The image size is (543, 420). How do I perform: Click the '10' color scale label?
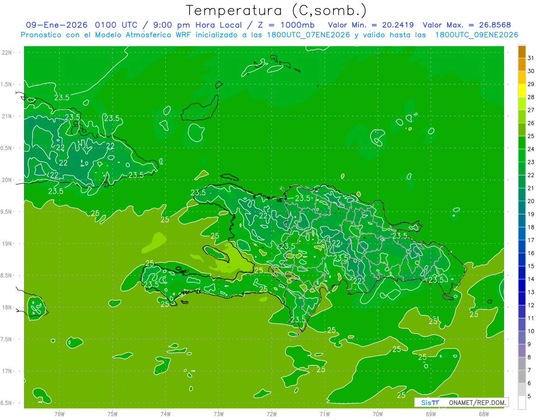[531, 331]
